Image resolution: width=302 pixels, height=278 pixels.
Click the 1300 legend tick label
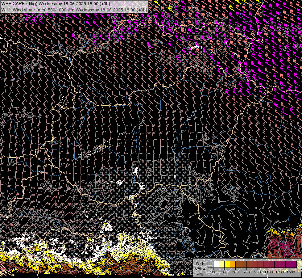[280, 272]
